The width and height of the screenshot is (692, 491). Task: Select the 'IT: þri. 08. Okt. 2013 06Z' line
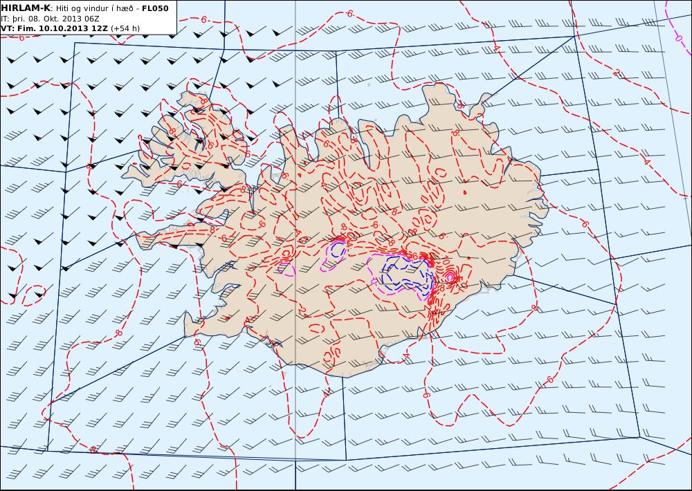(50, 19)
